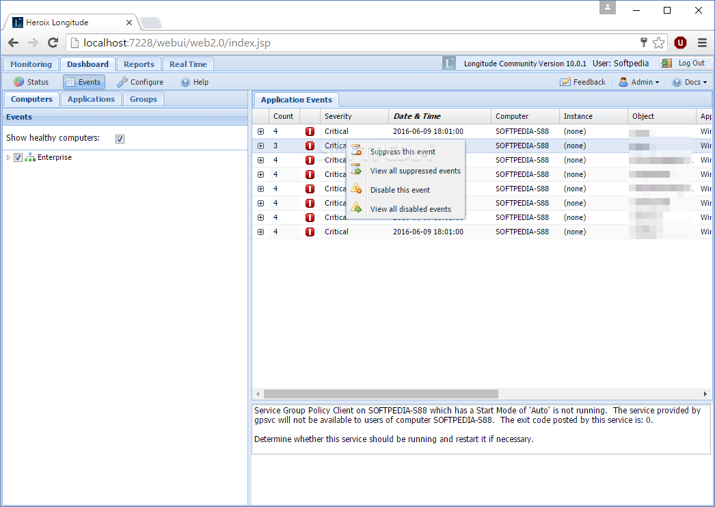
Task: Click critical severity icon in first row
Action: click(310, 131)
